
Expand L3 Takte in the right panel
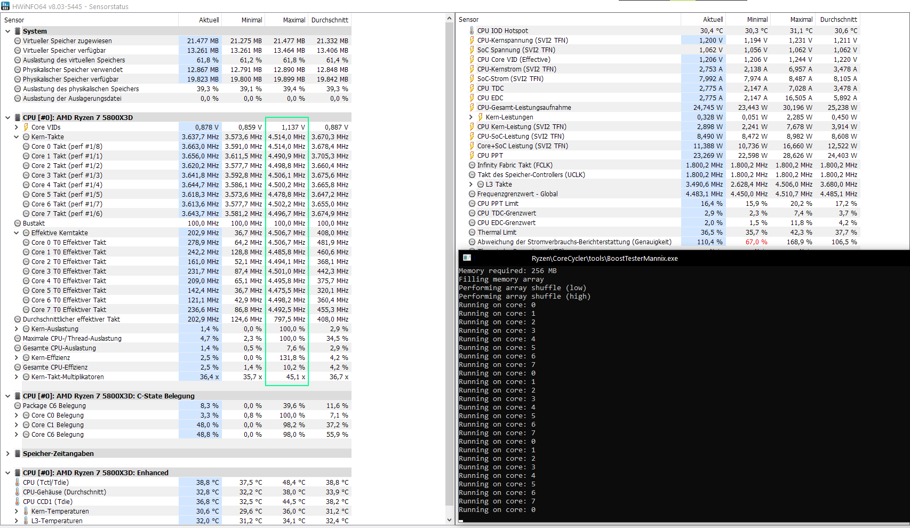[470, 184]
